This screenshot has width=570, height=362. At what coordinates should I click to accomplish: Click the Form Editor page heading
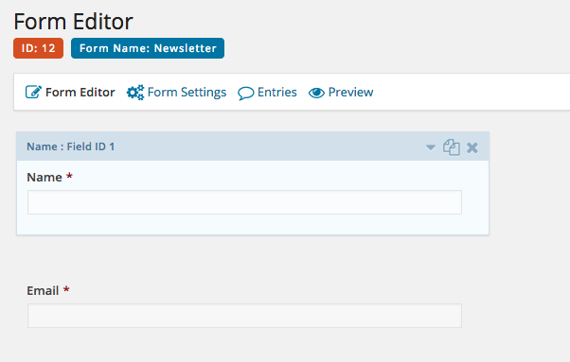(74, 22)
